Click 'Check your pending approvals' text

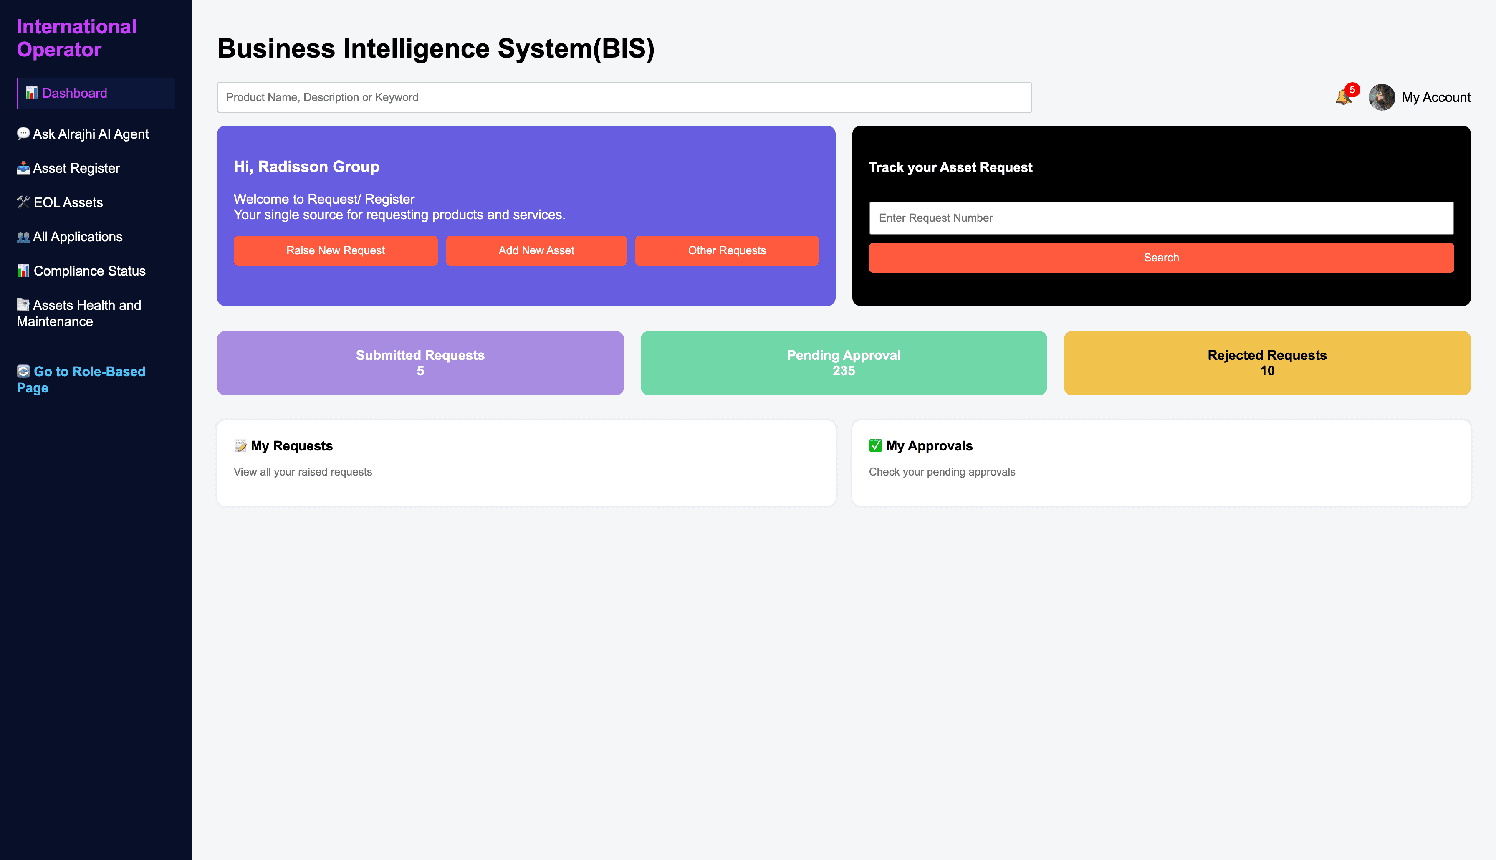(942, 472)
